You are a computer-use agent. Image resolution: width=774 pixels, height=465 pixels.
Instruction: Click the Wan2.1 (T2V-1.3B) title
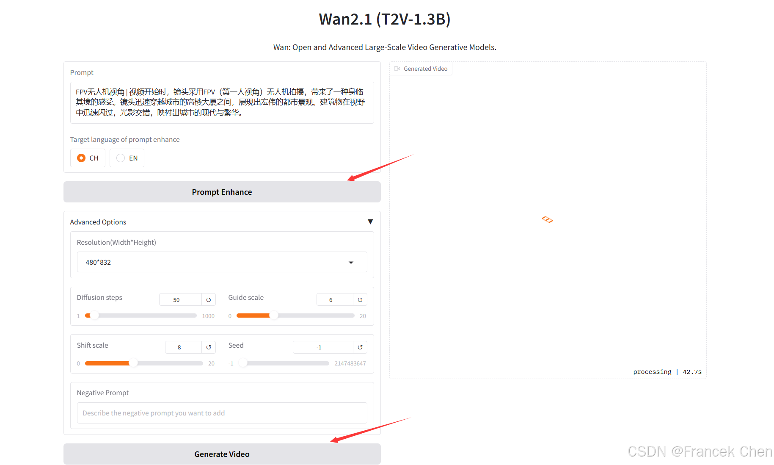click(x=385, y=19)
